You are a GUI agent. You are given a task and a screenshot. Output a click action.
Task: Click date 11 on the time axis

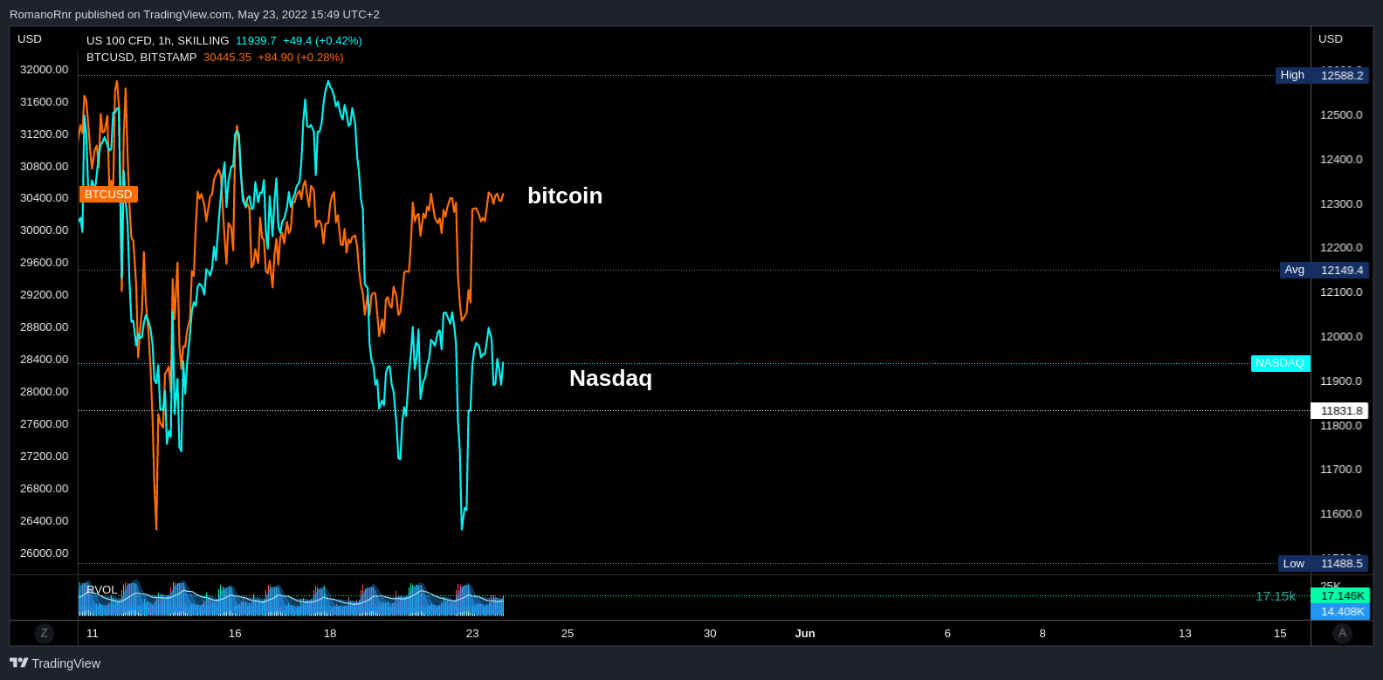[93, 634]
